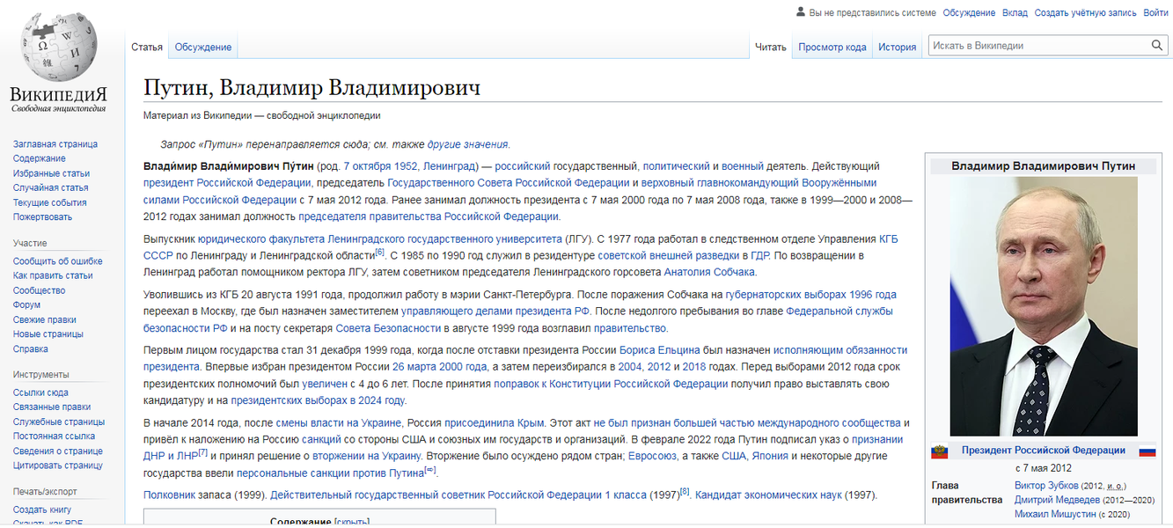Screen dimensions: 1173x528
Task: Open 'Президент Российской Федерации' infobox heading link
Action: pos(1044,451)
